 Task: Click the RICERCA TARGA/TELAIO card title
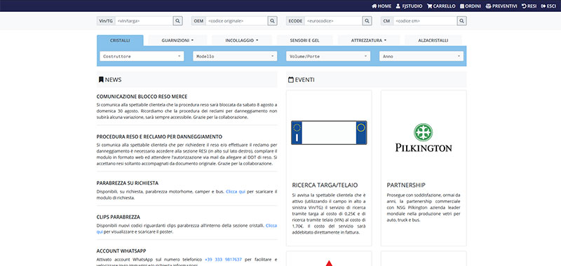[x=325, y=185]
